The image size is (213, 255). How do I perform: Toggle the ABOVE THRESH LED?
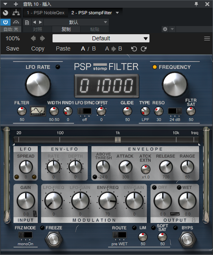pos(94,177)
